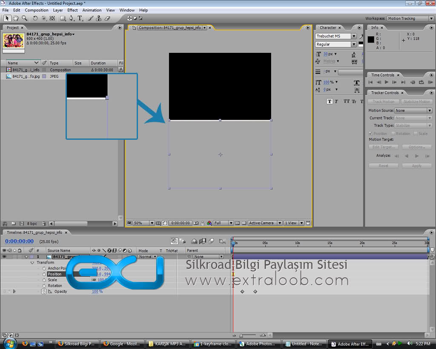Hide layer 1 using eye toggle
This screenshot has width=436, height=349.
[4, 257]
